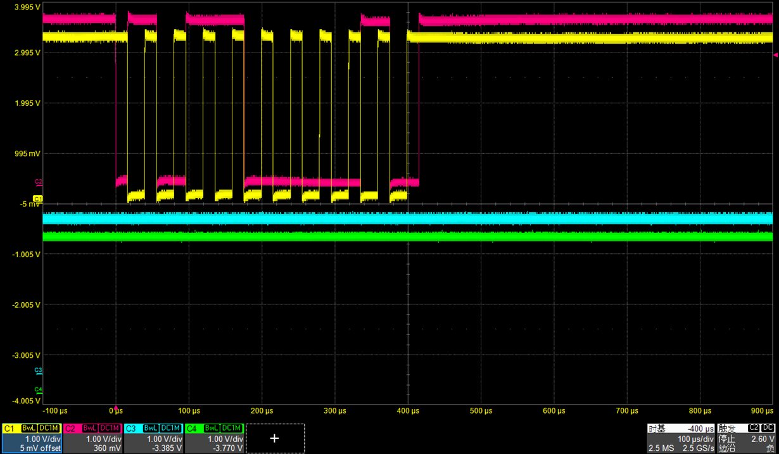Screen dimensions: 779x454
Task: Click the DC1M coupling badge on C3
Action: coord(170,429)
